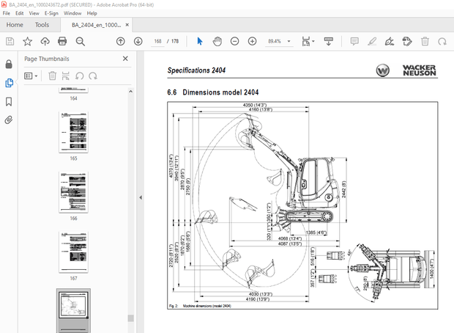This screenshot has height=333, width=454.
Task: Click the delete trash icon in the main toolbar
Action: pyautogui.click(x=425, y=42)
